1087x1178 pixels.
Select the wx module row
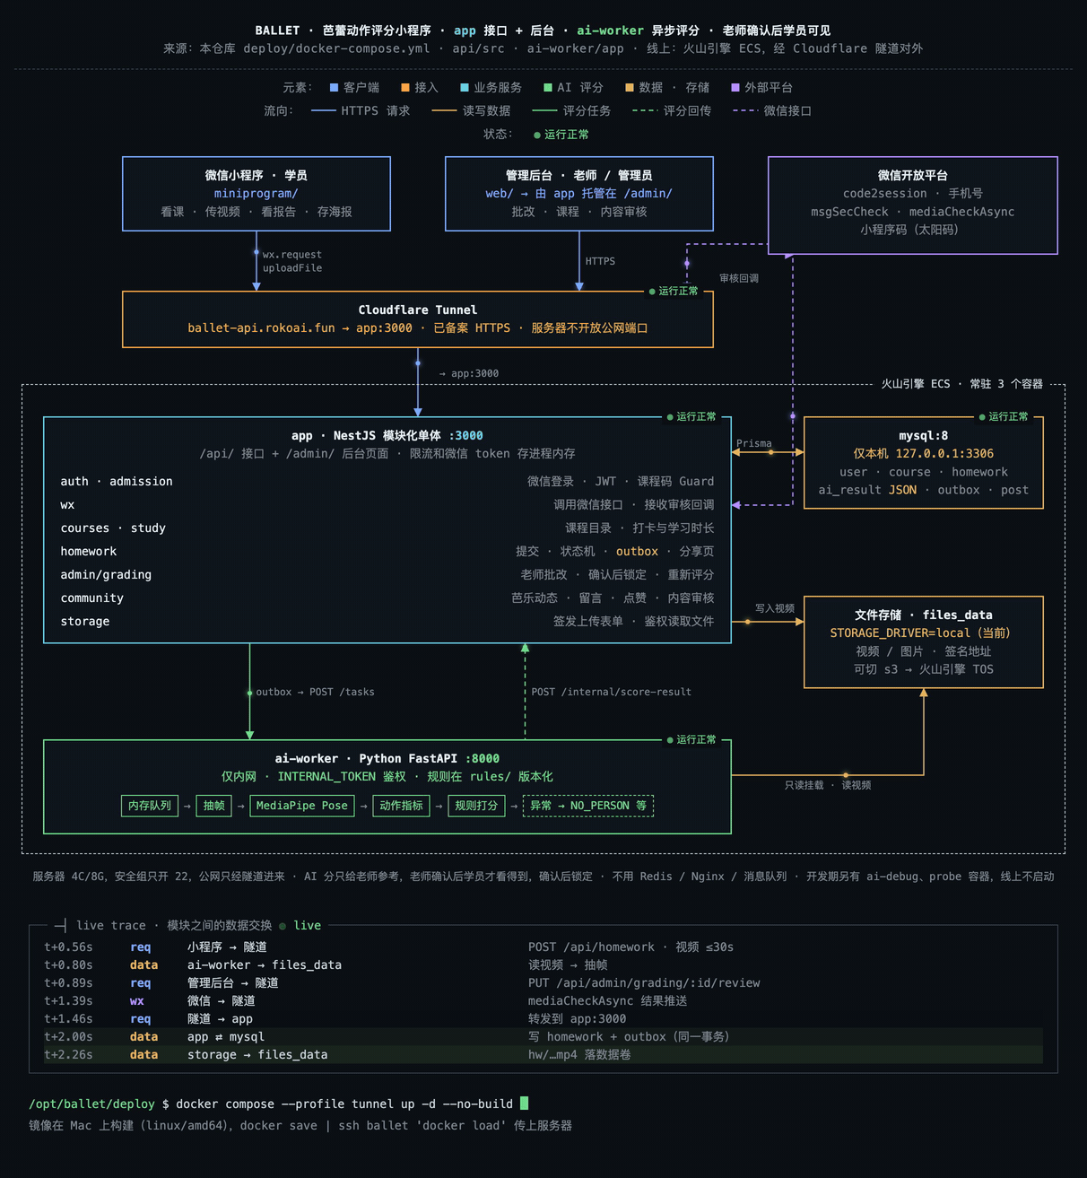(x=387, y=504)
